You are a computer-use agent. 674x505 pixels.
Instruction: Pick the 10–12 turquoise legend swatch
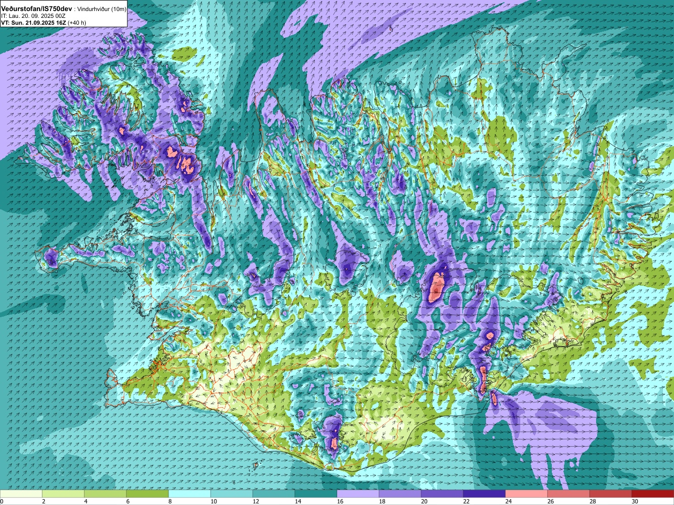(x=232, y=494)
